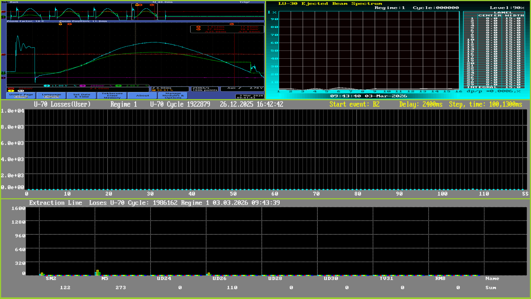Image resolution: width=531 pixels, height=299 pixels.
Task: Click M5 loss bar in Extraction Line
Action: (97, 272)
